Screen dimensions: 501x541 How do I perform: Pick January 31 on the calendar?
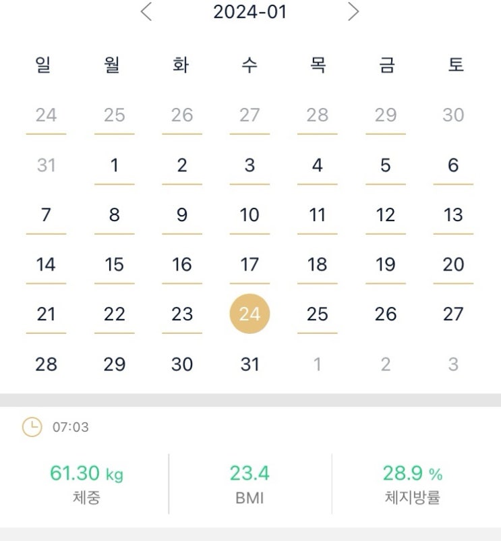pyautogui.click(x=249, y=364)
